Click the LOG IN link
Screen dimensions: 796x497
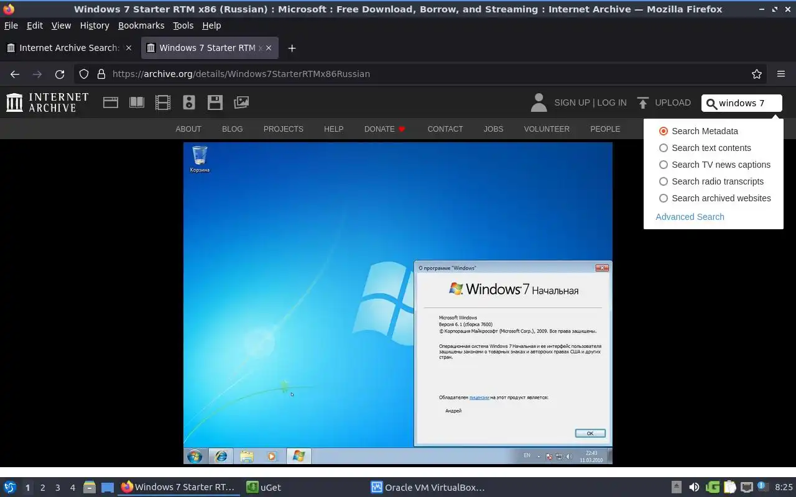[612, 103]
